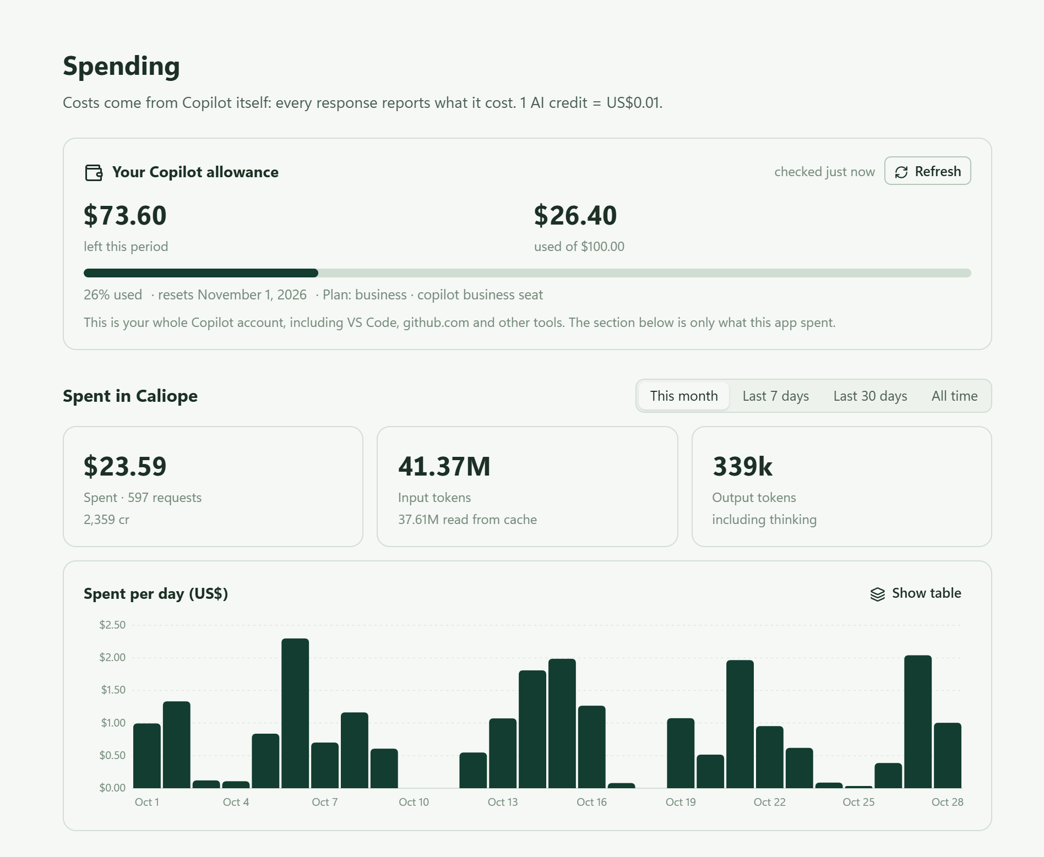
Task: Click the $2.50 y-axis label
Action: tap(112, 625)
